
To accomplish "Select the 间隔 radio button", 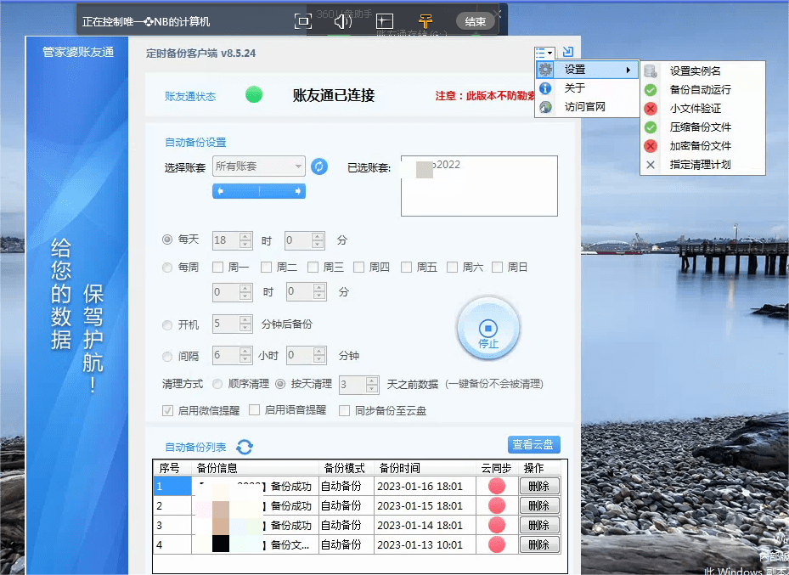I will click(167, 357).
